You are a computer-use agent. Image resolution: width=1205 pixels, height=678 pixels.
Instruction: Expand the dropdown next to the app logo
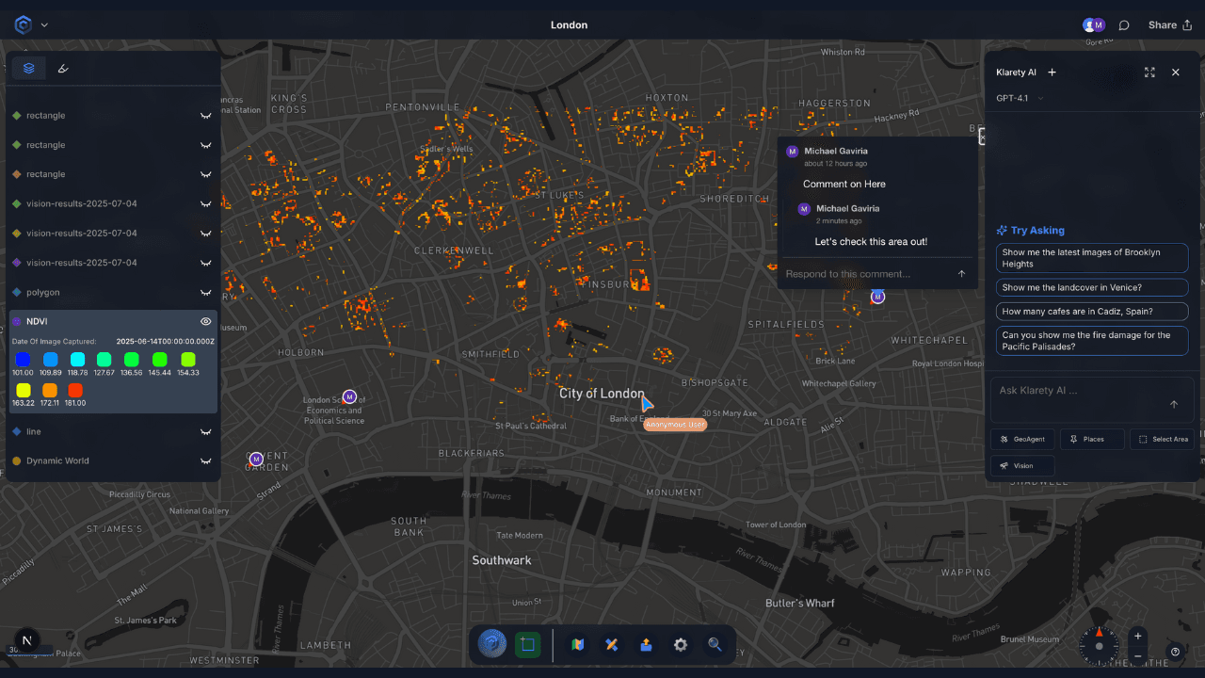pyautogui.click(x=44, y=25)
